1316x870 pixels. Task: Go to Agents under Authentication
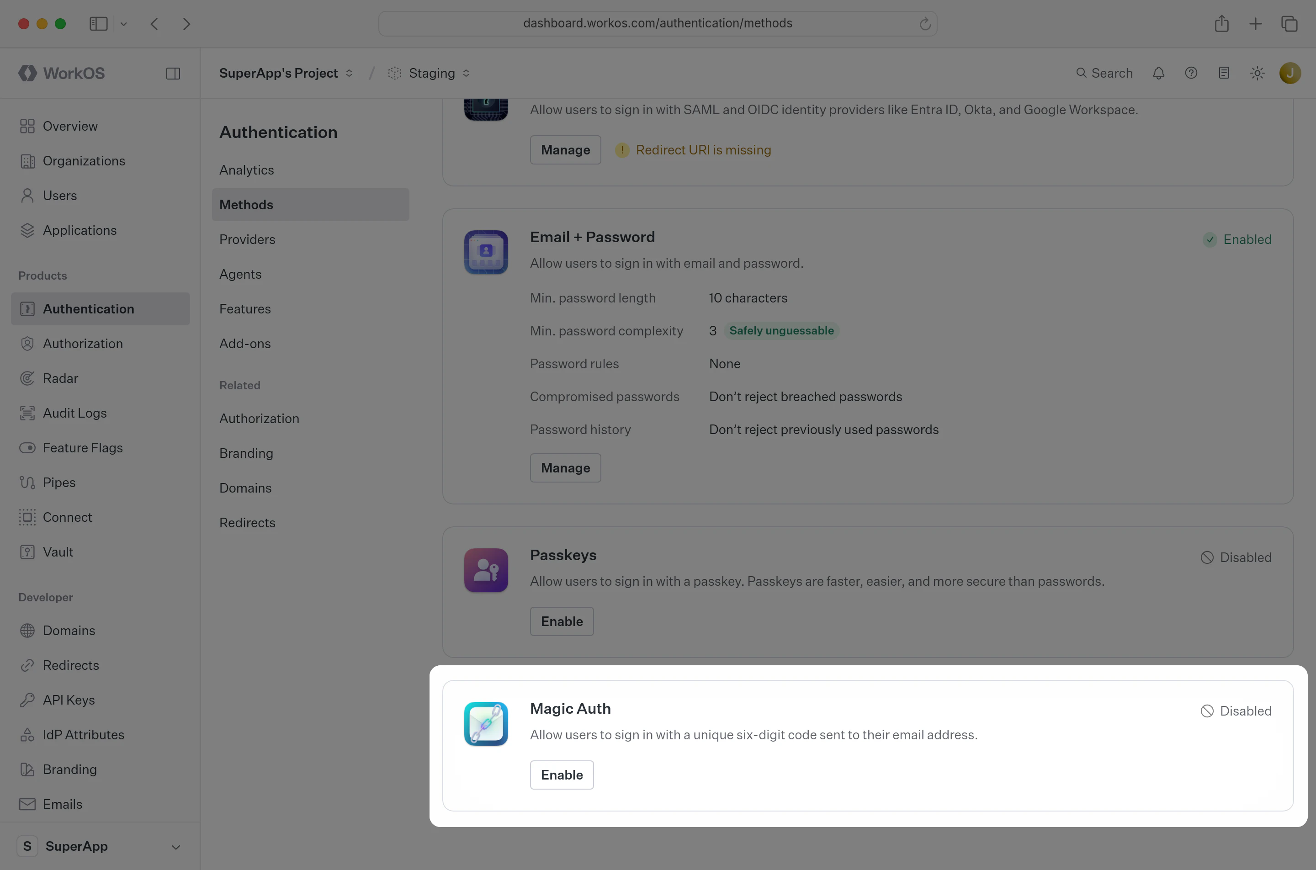coord(311,274)
